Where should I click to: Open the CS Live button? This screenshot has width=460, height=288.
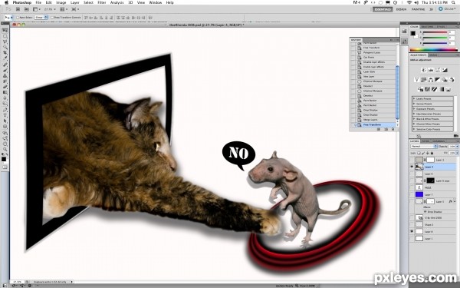[x=448, y=9]
